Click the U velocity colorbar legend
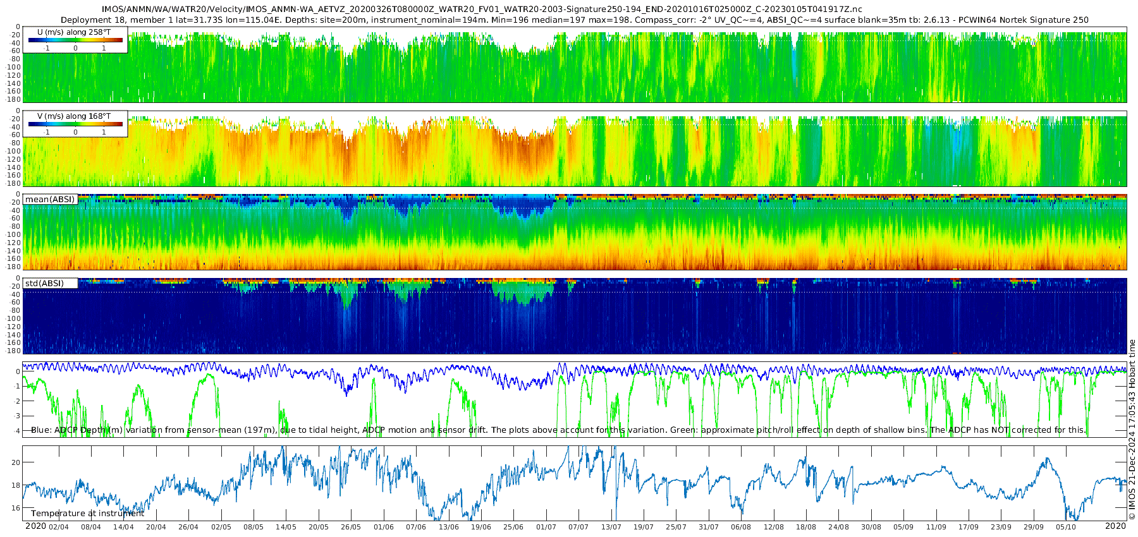Viewport: 1138px width, 537px height. [x=75, y=40]
